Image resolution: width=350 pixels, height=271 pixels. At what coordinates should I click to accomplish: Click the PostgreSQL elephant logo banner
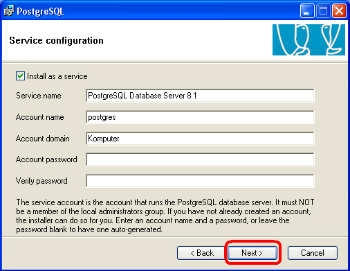click(308, 40)
